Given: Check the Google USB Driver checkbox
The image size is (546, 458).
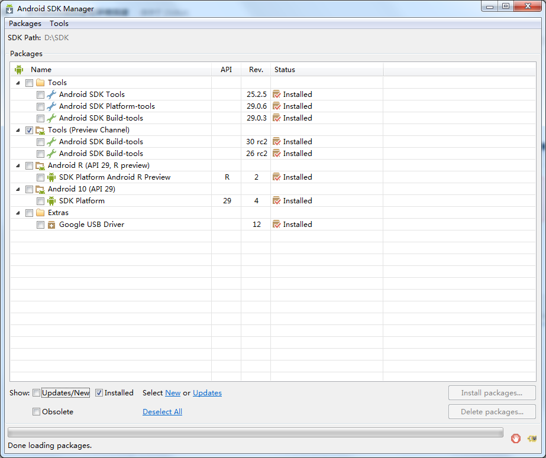Looking at the screenshot, I should (40, 225).
